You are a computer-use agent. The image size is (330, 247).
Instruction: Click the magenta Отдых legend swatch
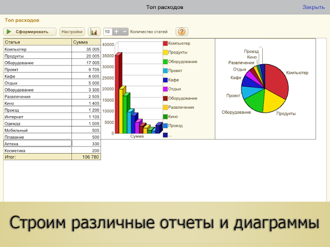pos(165,89)
